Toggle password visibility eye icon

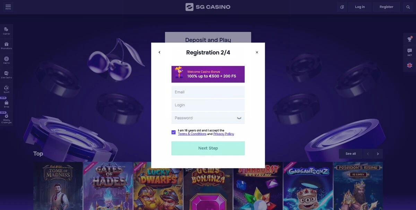point(239,118)
